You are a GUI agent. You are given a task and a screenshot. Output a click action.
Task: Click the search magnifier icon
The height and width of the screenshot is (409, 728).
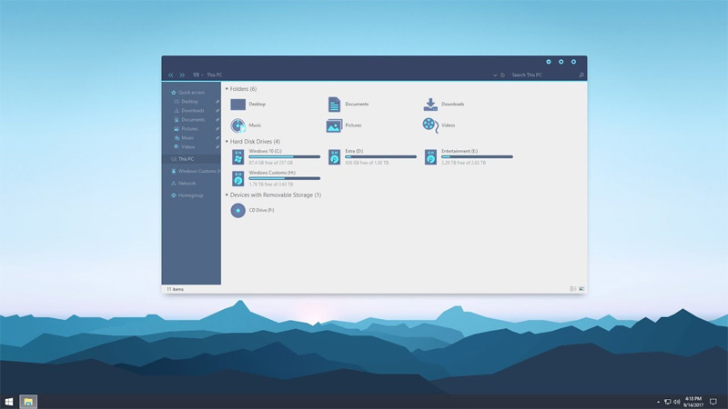tap(581, 75)
